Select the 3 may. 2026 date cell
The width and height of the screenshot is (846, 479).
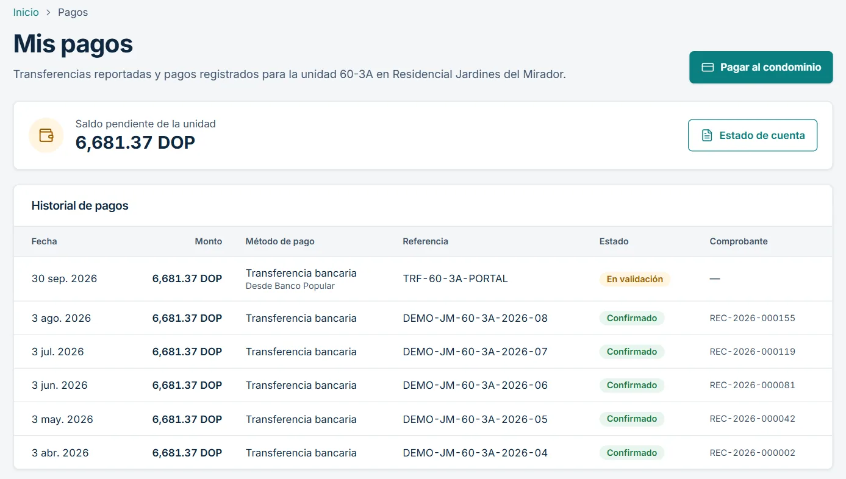click(x=62, y=419)
